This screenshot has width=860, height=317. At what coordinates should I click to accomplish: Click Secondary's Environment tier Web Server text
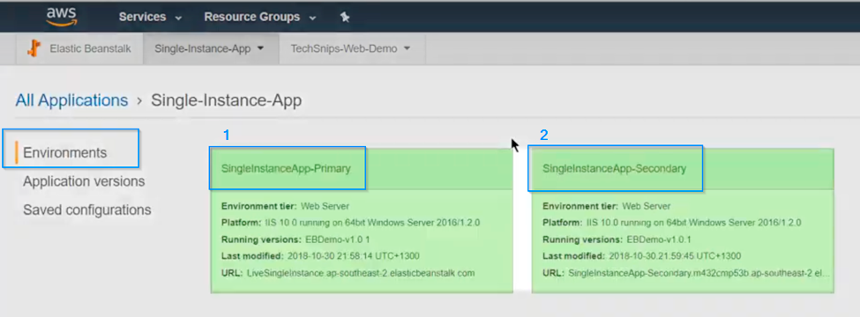(x=646, y=206)
